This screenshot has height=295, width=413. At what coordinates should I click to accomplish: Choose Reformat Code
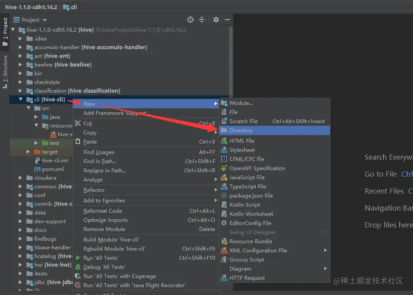pos(146,211)
